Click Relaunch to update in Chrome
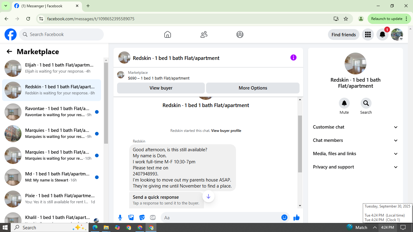 [390, 19]
